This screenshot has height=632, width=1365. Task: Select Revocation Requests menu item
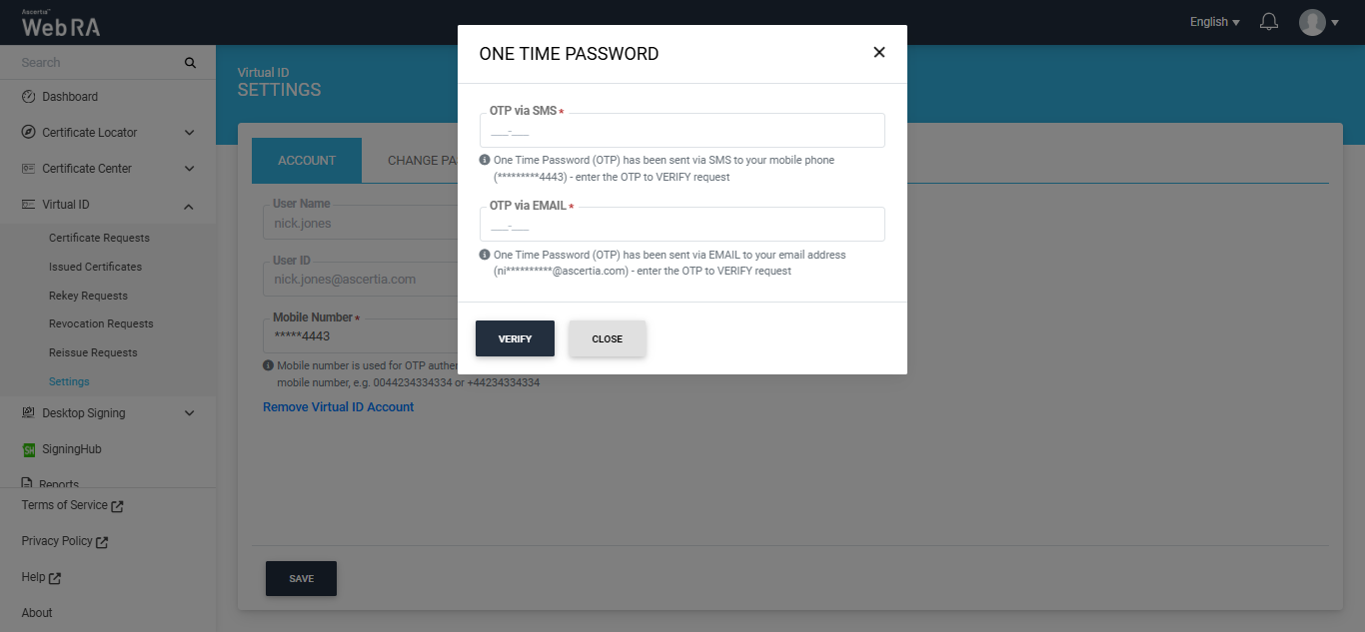pos(101,323)
